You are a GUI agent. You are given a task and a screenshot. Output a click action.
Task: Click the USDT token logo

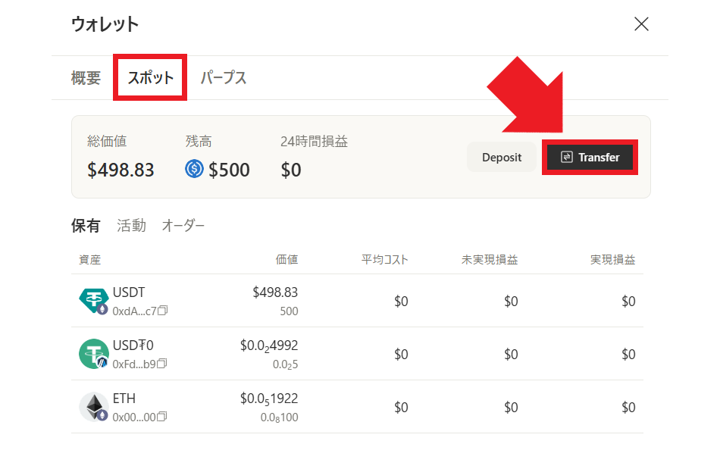click(93, 301)
